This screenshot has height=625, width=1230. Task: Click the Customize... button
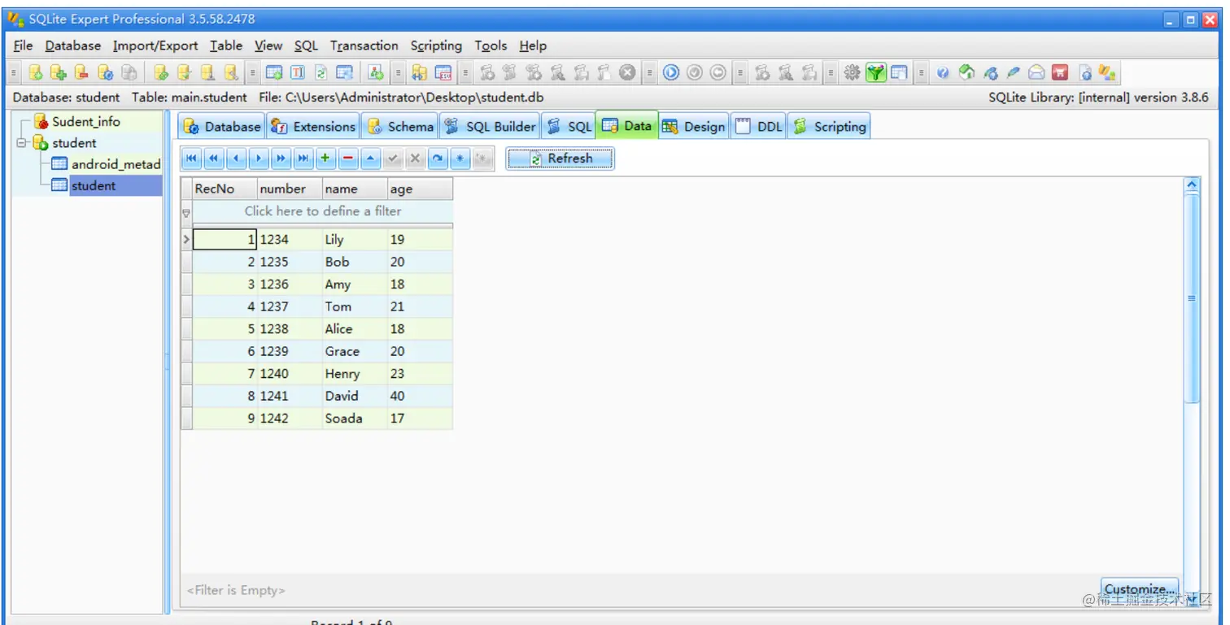(x=1140, y=589)
